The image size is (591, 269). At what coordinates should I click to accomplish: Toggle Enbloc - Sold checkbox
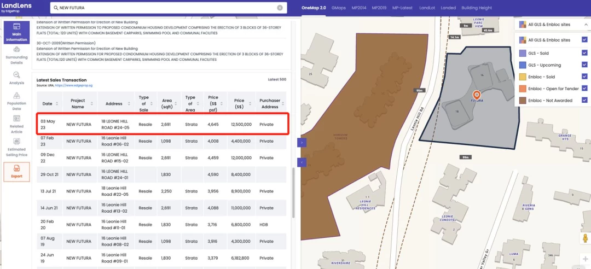(x=584, y=77)
